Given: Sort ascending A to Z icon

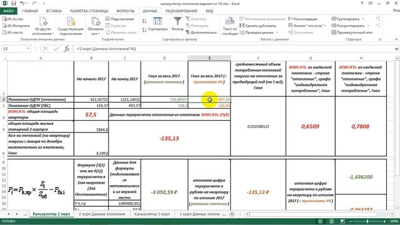Looking at the screenshot, I should [144, 21].
